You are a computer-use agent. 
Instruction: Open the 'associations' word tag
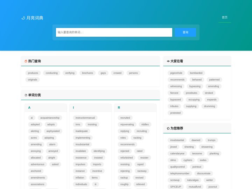point(37,184)
